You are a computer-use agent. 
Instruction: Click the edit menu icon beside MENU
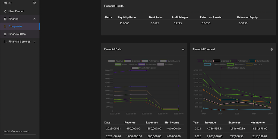(x=34, y=3)
